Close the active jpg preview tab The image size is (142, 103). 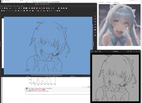point(119,2)
